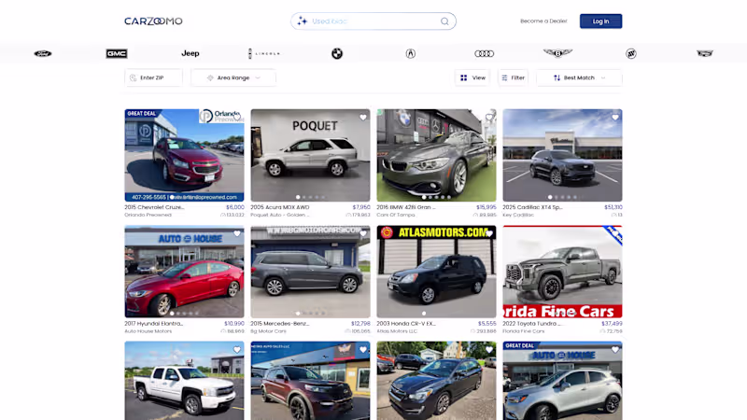Select the Acura brand logo
747x420 pixels.
click(x=411, y=53)
